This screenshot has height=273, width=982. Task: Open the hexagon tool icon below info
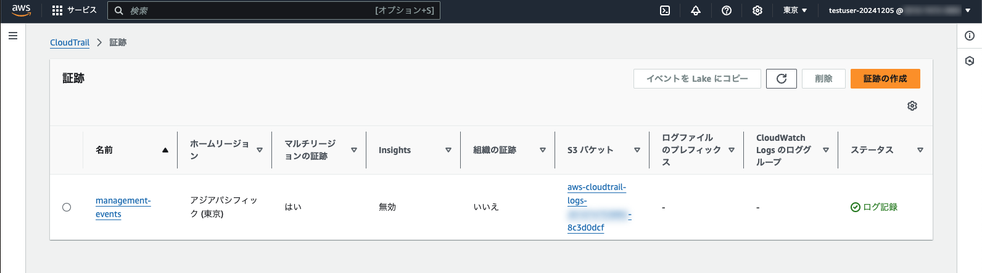970,61
